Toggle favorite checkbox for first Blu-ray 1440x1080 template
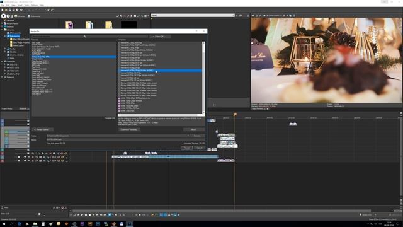The width and height of the screenshot is (403, 227). click(x=119, y=83)
